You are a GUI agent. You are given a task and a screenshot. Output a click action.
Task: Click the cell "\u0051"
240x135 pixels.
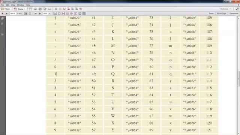(x=132, y=74)
